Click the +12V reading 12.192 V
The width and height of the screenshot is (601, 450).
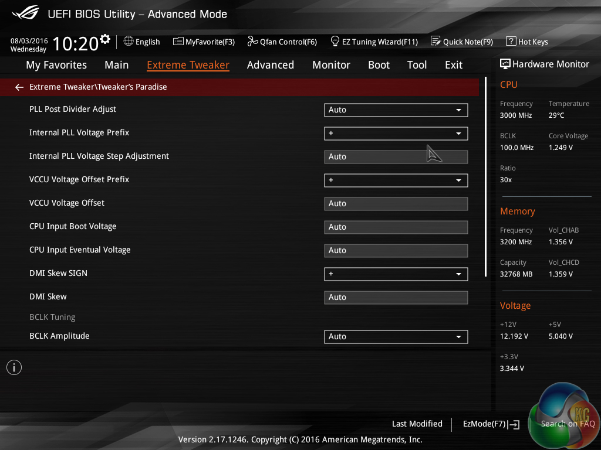coord(514,336)
